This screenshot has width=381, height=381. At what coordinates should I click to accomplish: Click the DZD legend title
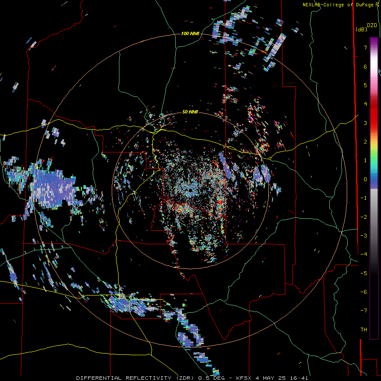click(372, 25)
